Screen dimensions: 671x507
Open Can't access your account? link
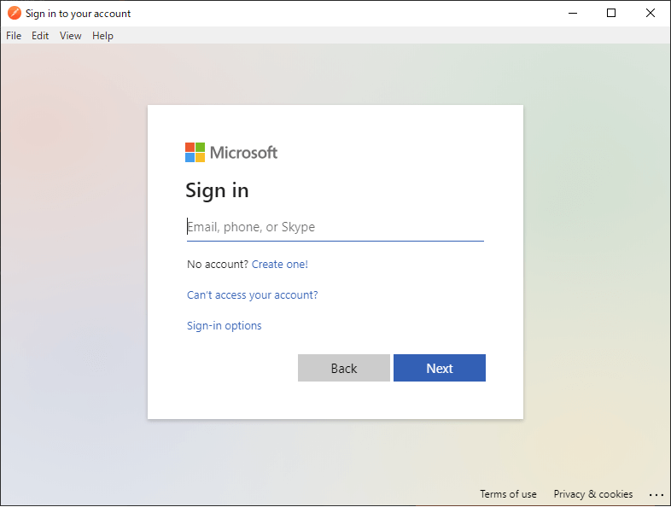(x=253, y=295)
